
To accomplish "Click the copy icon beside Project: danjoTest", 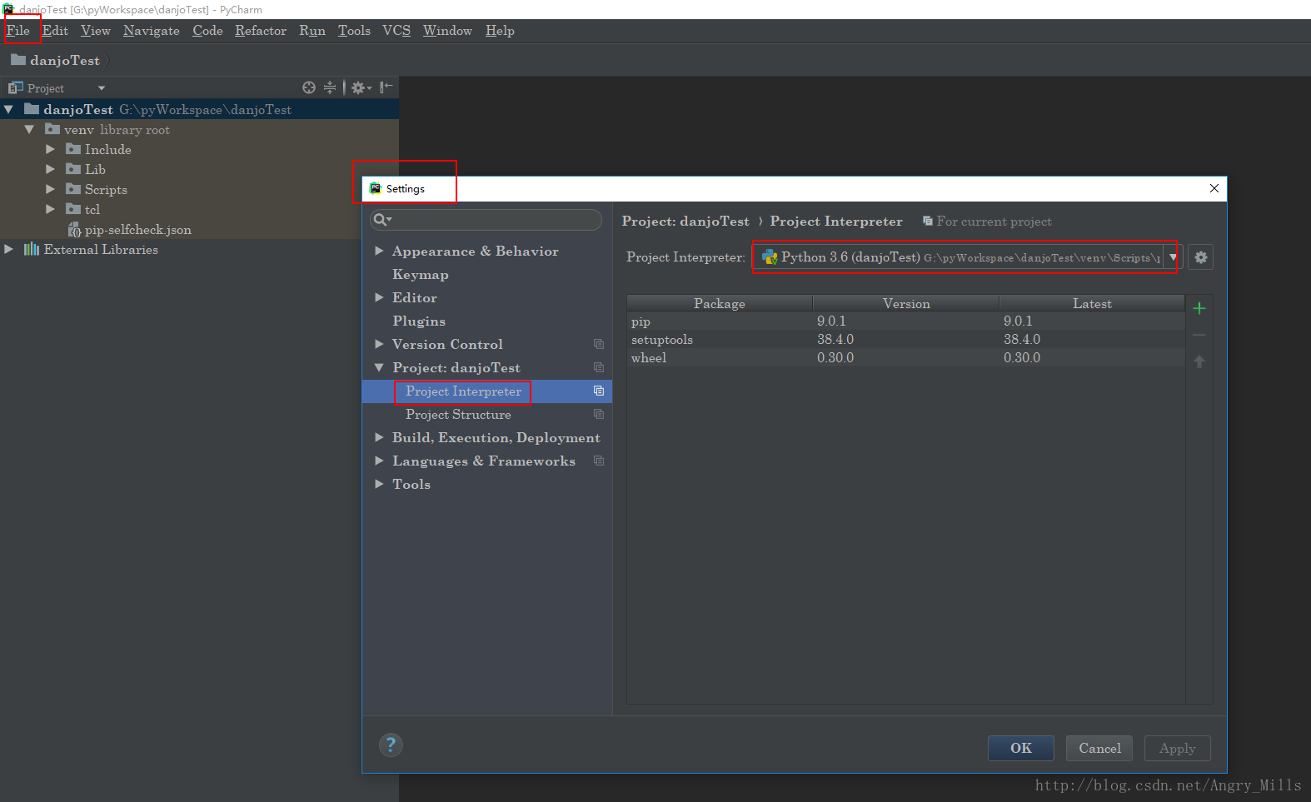I will tap(598, 367).
